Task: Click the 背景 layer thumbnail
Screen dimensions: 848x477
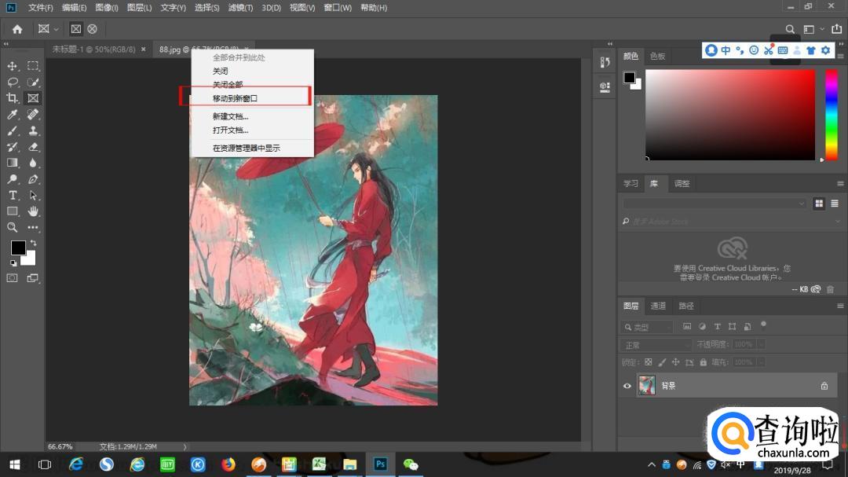Action: 647,386
